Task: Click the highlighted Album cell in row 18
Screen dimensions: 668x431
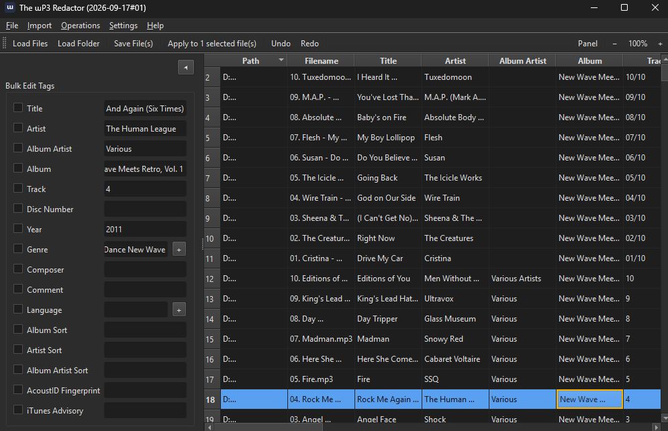Action: pos(589,399)
